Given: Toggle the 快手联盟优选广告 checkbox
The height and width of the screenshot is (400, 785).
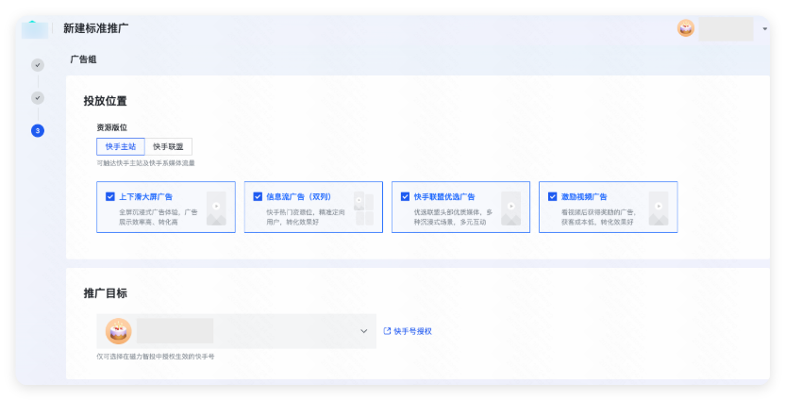Looking at the screenshot, I should pyautogui.click(x=405, y=197).
